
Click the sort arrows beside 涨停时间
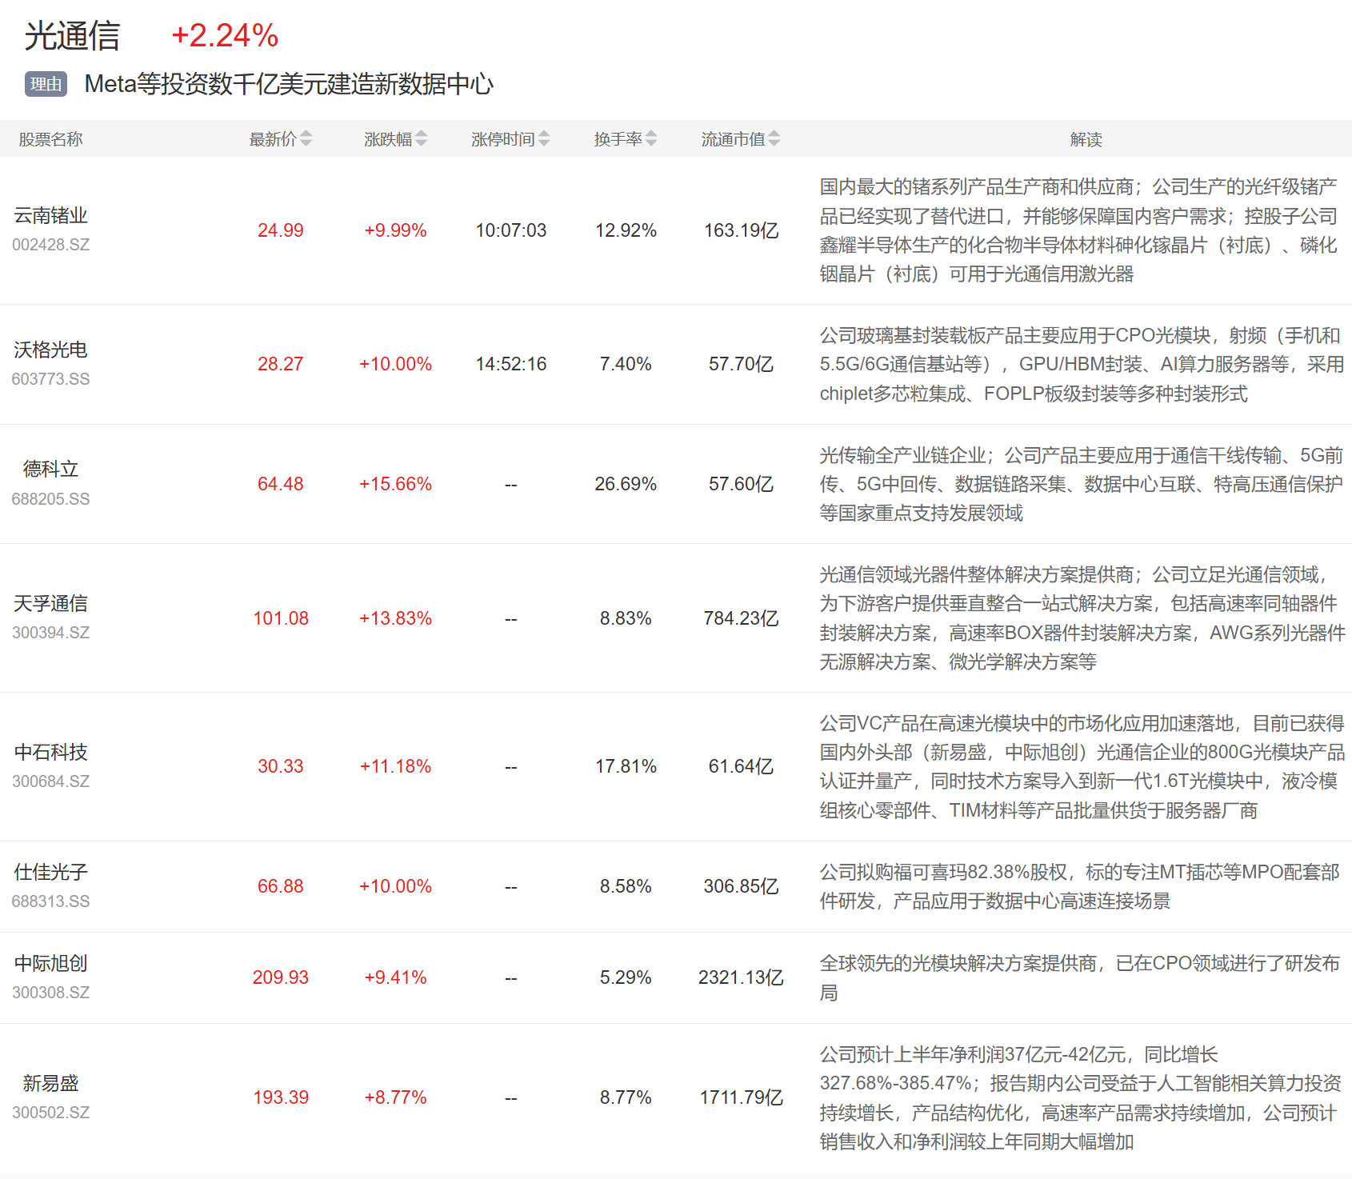tap(544, 139)
